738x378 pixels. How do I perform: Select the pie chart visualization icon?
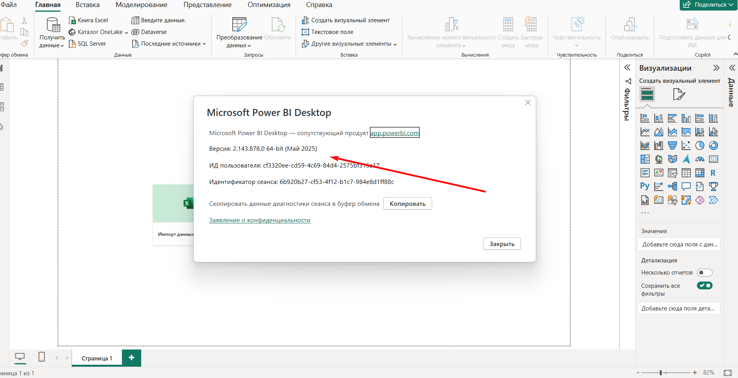pos(700,145)
